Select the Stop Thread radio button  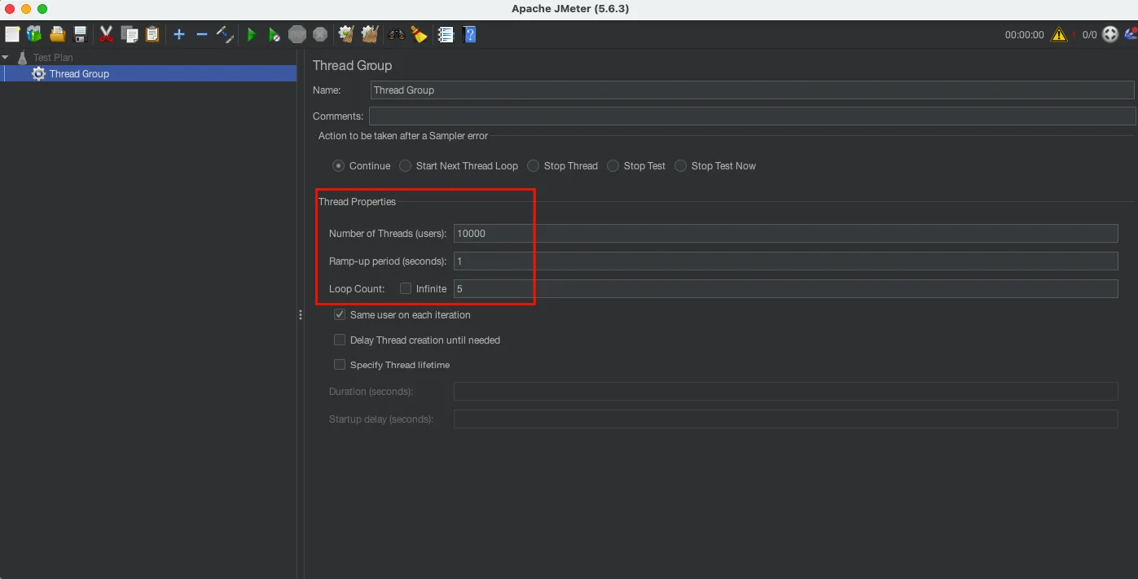tap(533, 165)
